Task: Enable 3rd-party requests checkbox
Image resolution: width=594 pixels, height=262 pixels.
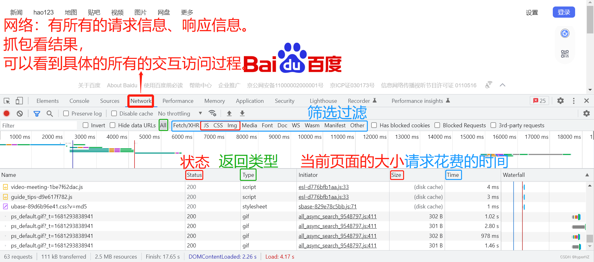Action: [493, 125]
